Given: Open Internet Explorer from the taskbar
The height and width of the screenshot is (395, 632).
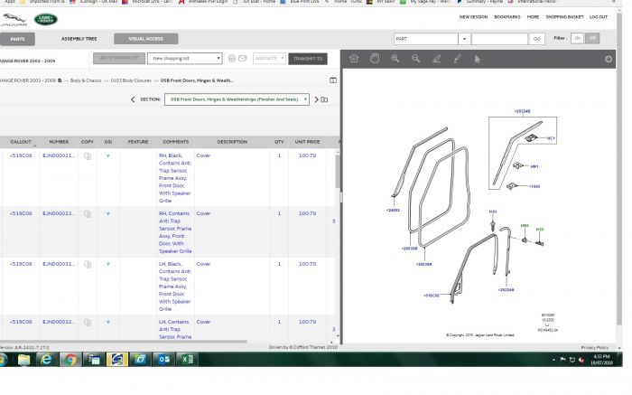Looking at the screenshot, I should click(x=47, y=359).
